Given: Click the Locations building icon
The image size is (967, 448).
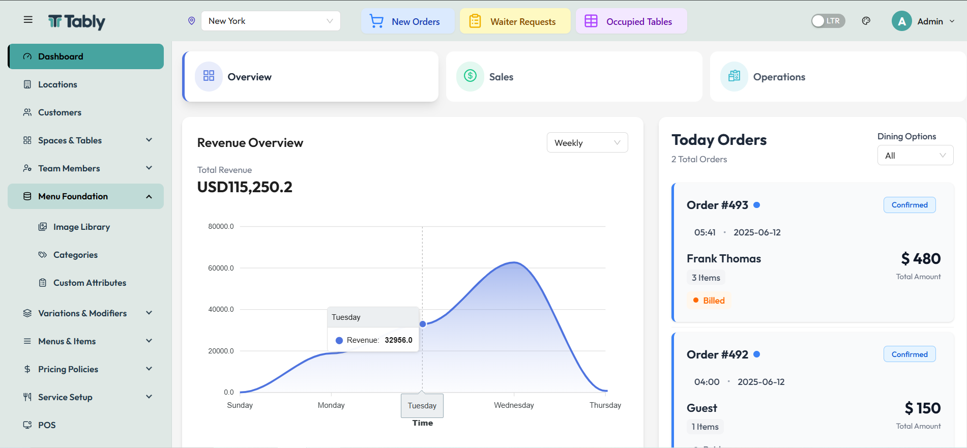Looking at the screenshot, I should click(x=27, y=84).
